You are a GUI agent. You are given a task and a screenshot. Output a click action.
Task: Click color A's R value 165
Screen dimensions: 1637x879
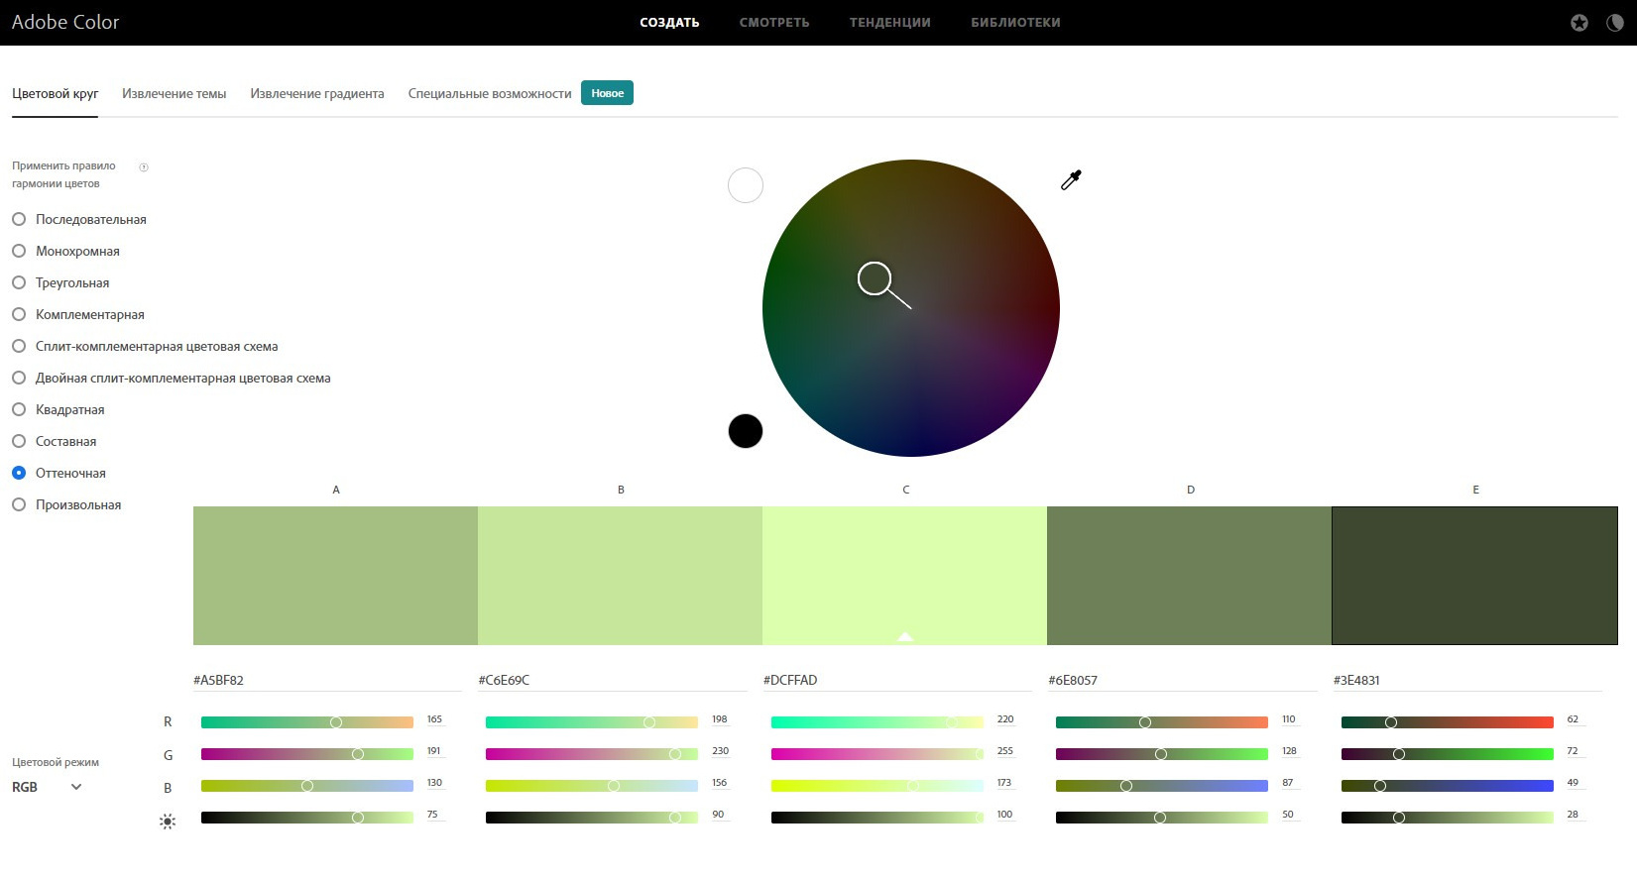coord(434,719)
